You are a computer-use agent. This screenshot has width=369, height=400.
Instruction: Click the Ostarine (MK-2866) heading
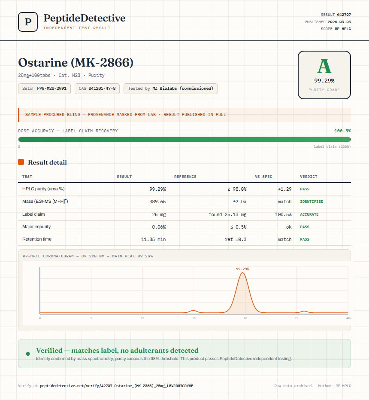click(76, 62)
